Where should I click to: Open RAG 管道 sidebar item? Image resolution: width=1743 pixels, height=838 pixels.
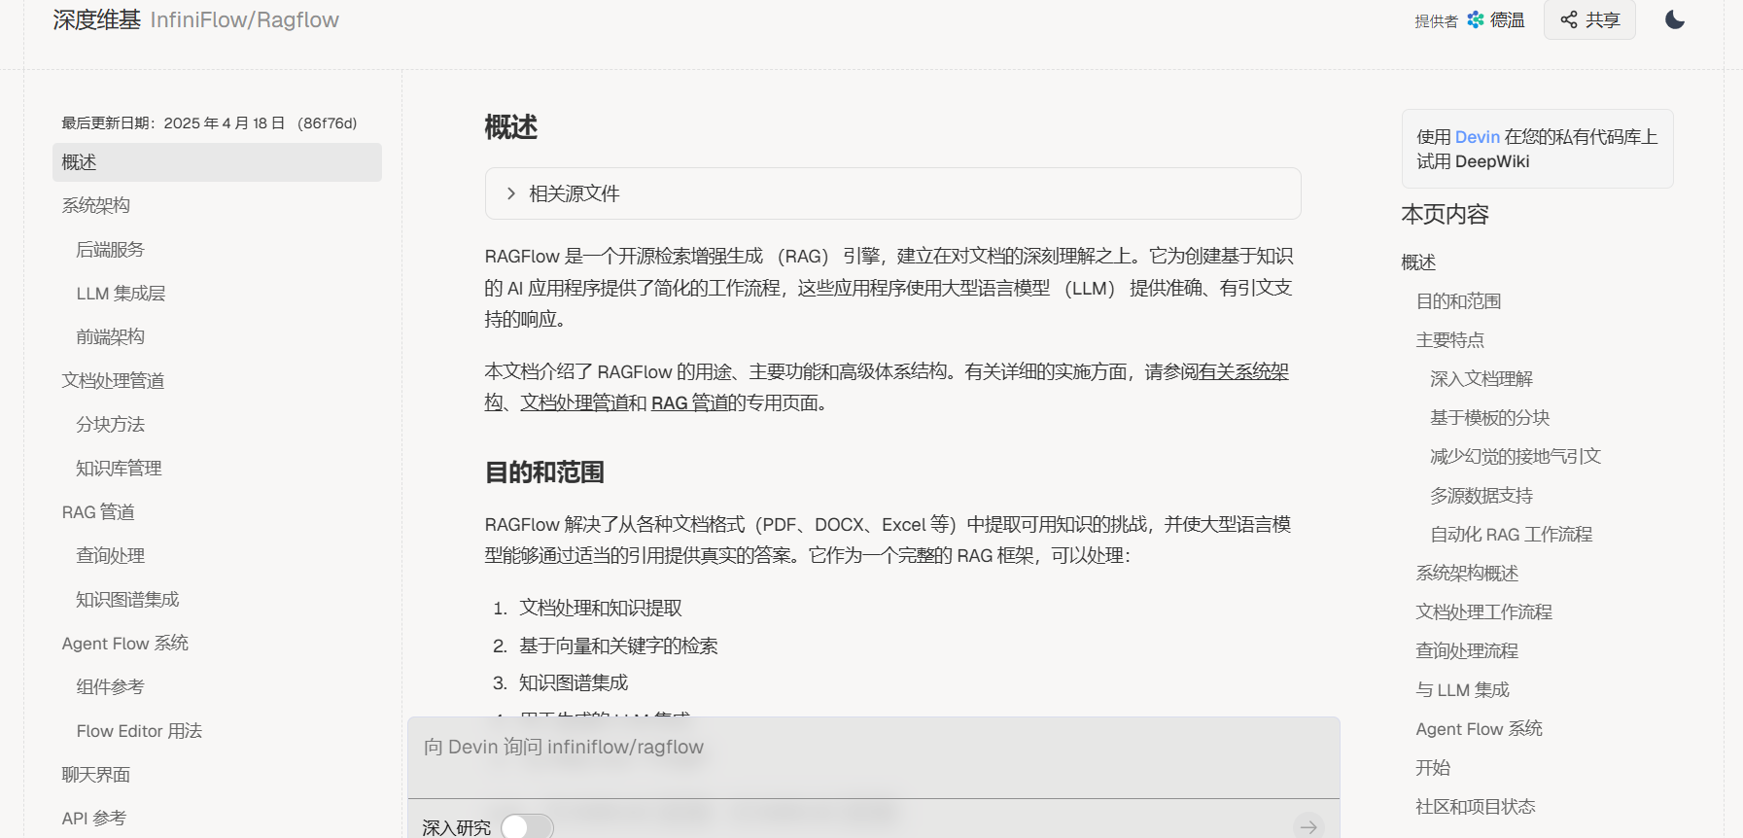98,511
